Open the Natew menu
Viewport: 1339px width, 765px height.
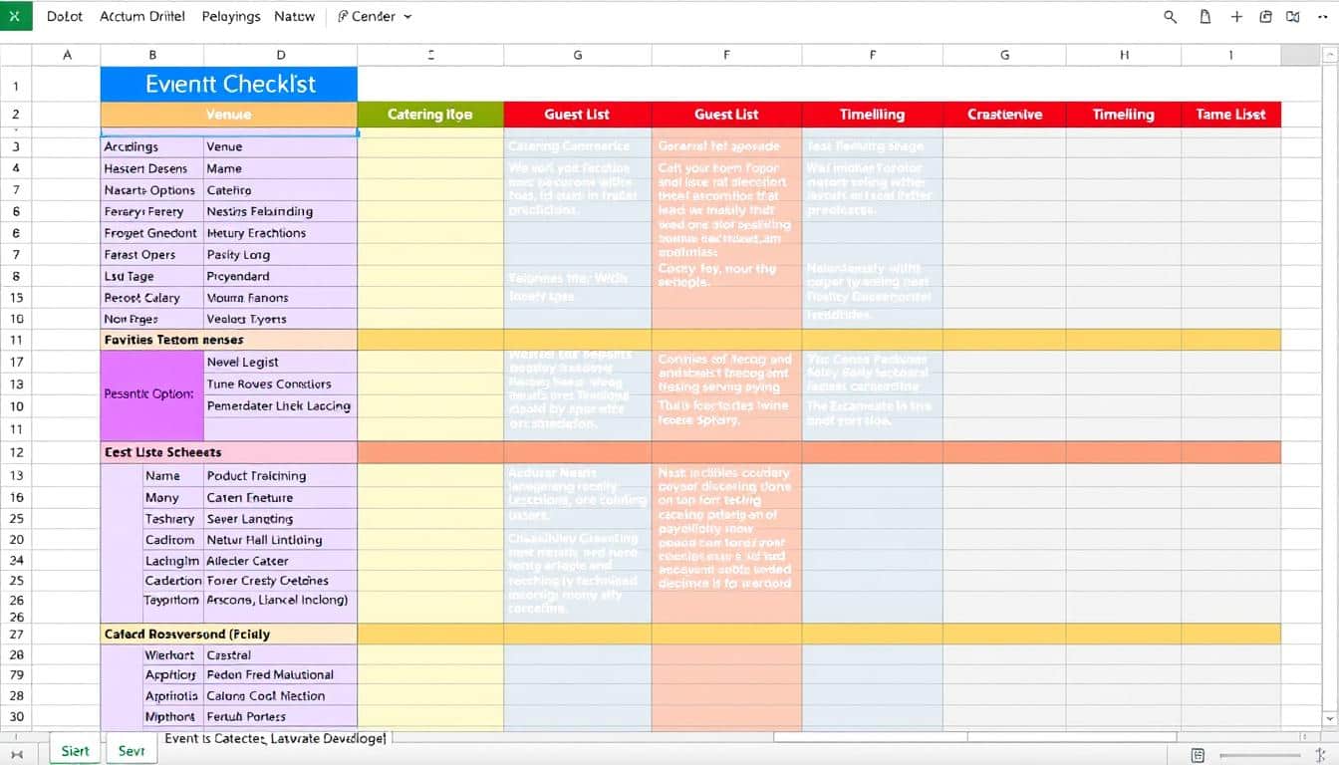click(x=294, y=17)
